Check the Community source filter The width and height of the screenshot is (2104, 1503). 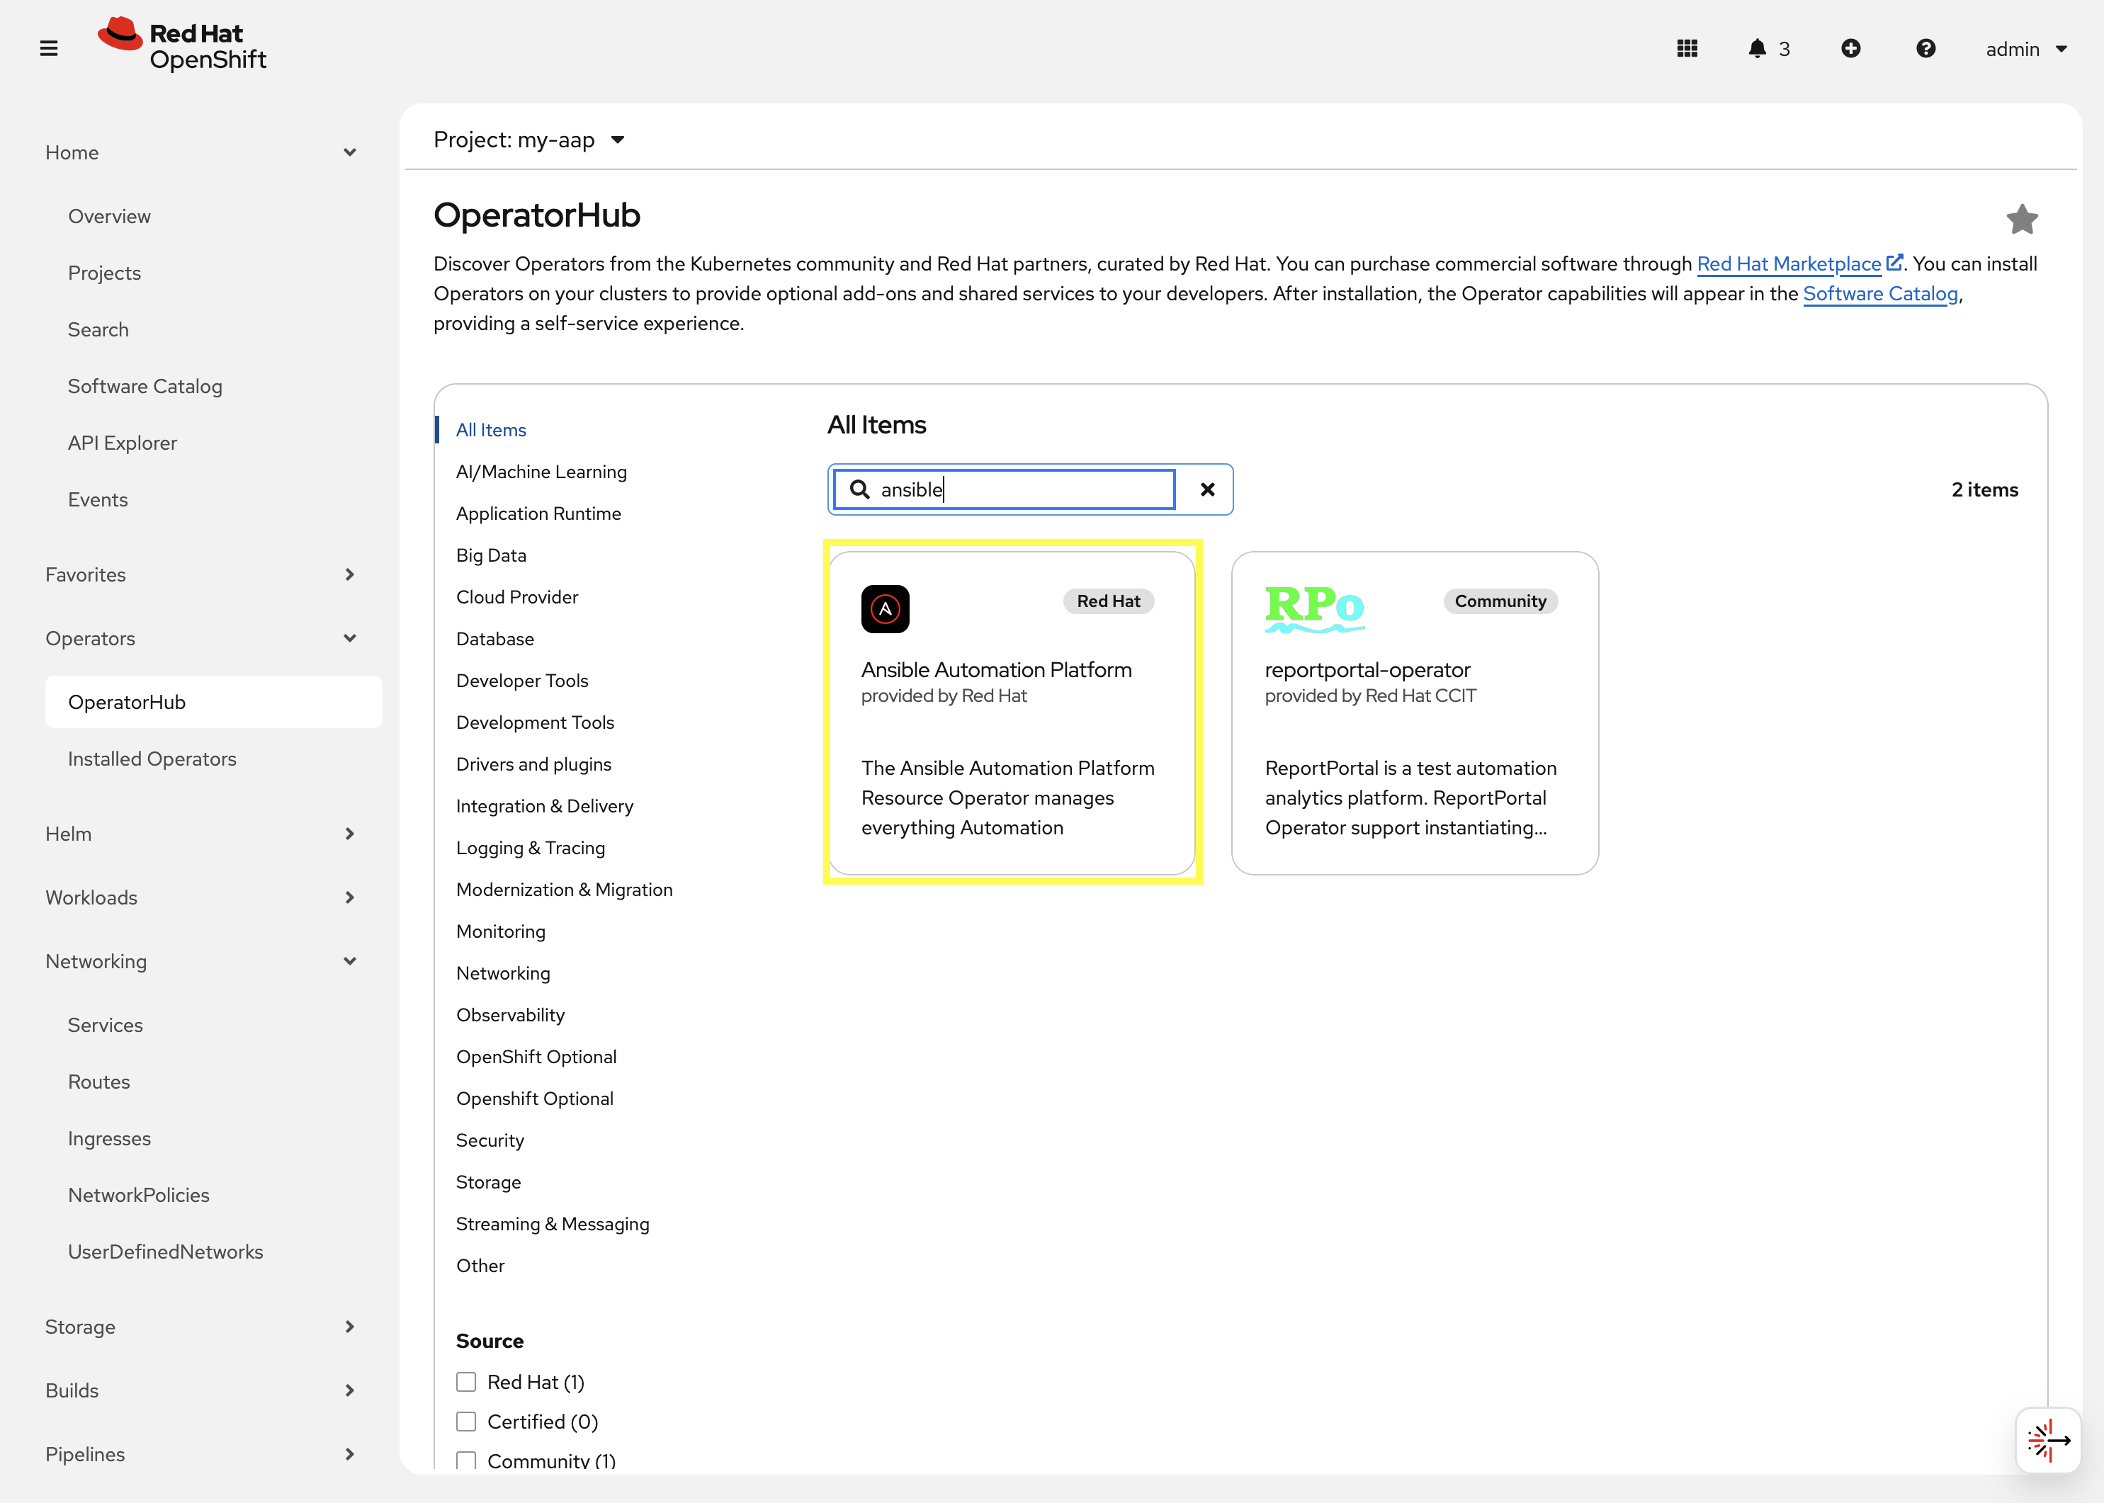click(465, 1461)
